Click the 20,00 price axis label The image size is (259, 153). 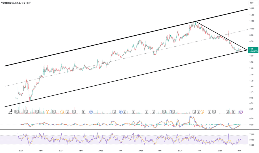click(x=252, y=8)
